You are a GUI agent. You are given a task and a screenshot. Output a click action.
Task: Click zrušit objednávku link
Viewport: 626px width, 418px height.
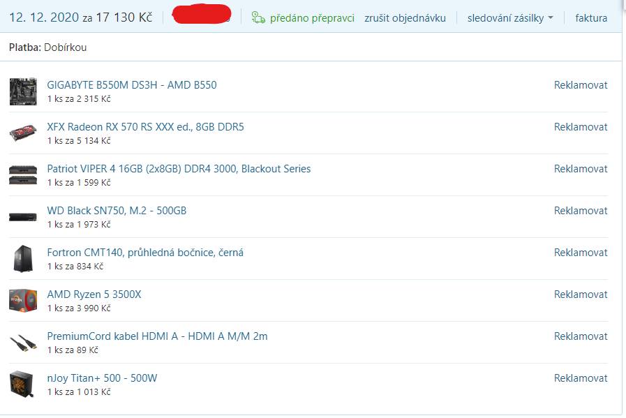tap(405, 18)
